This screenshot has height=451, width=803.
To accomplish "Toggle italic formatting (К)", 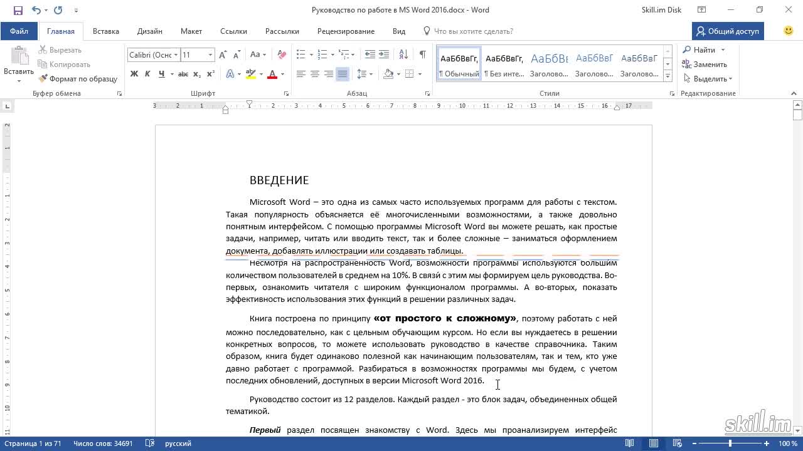I will 147,74.
